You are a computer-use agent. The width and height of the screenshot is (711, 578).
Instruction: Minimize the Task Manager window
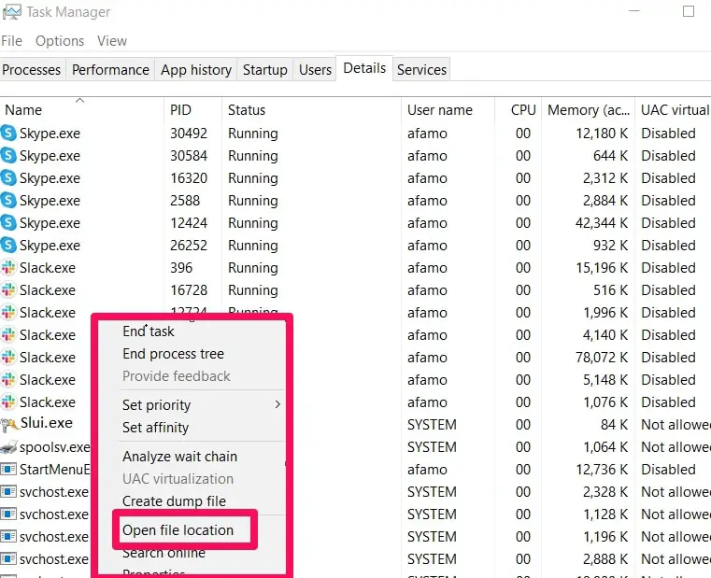point(634,11)
